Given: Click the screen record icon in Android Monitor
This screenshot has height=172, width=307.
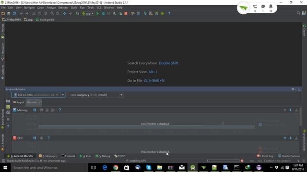Looking at the screenshot, I should click(8, 107).
